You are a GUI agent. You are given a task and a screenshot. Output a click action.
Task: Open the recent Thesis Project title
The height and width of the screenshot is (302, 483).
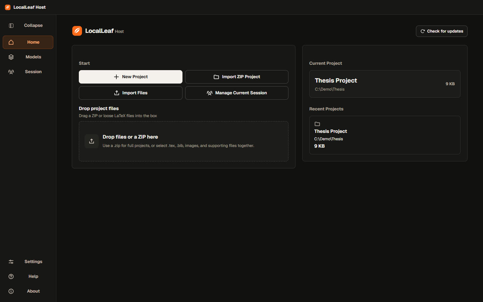330,131
